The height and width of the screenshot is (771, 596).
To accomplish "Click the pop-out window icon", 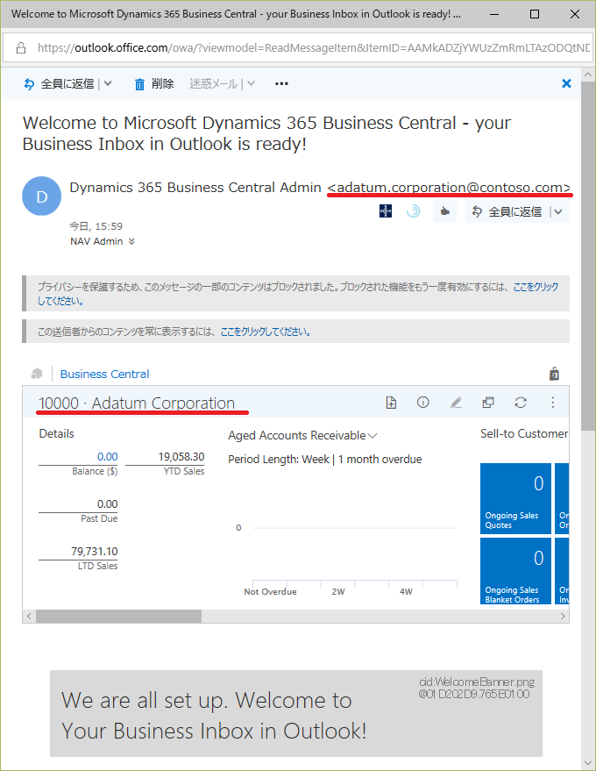I will 488,403.
